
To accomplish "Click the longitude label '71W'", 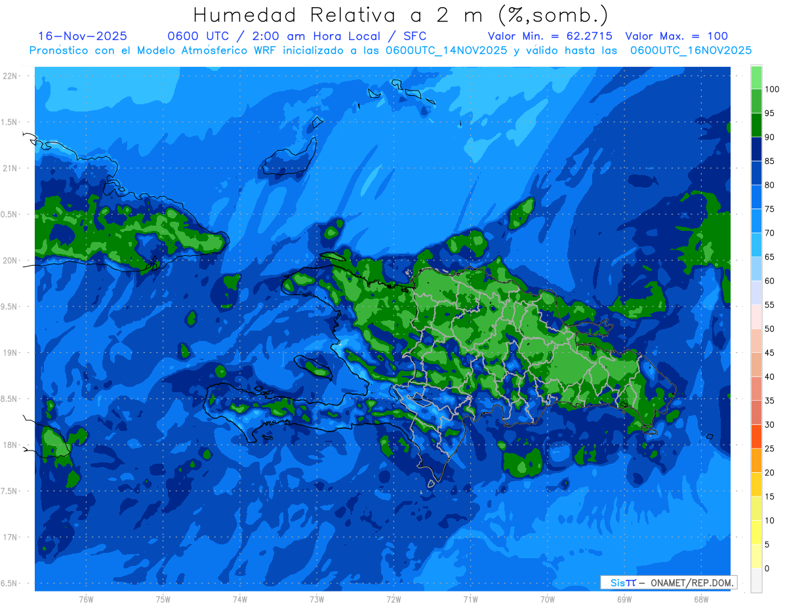I will coord(470,599).
